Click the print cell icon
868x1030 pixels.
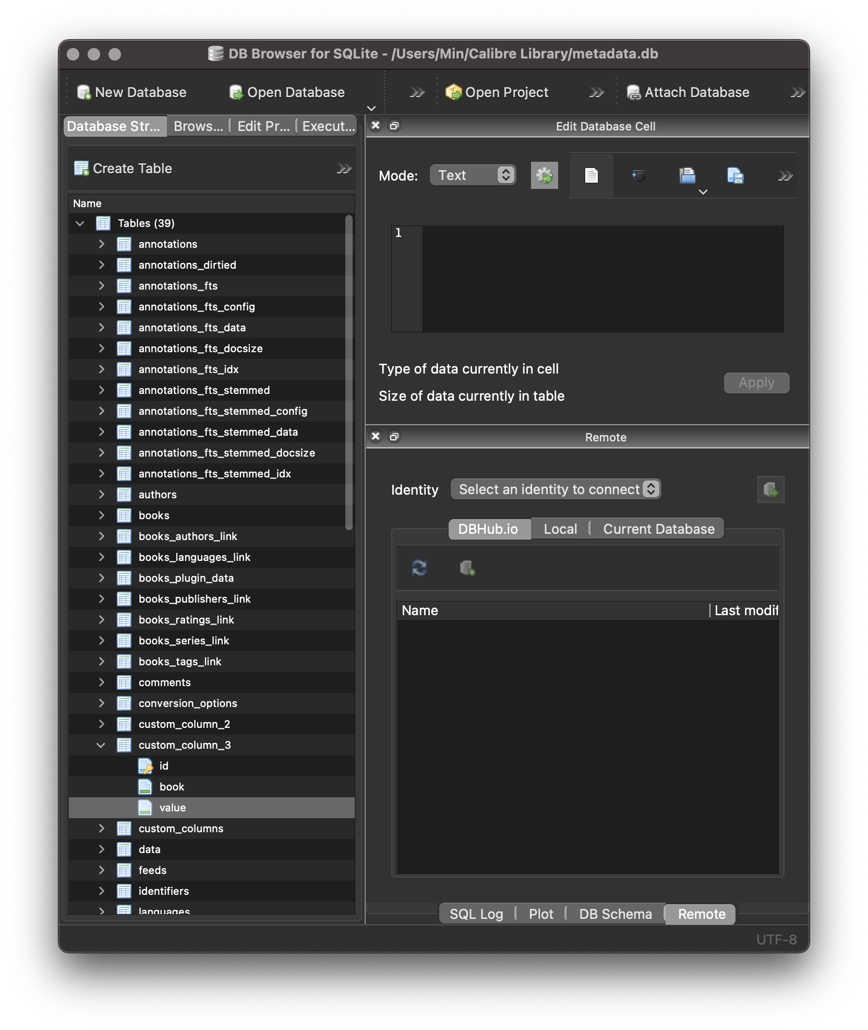tap(687, 175)
